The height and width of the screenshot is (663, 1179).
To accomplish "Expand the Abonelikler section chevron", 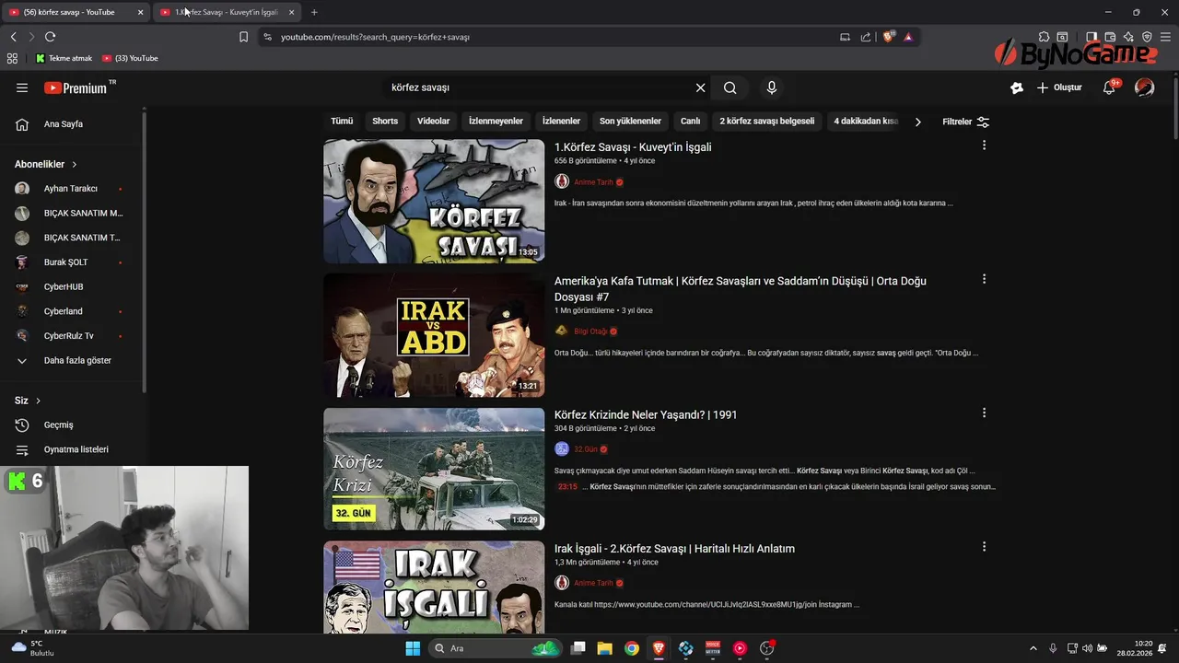I will click(x=75, y=164).
